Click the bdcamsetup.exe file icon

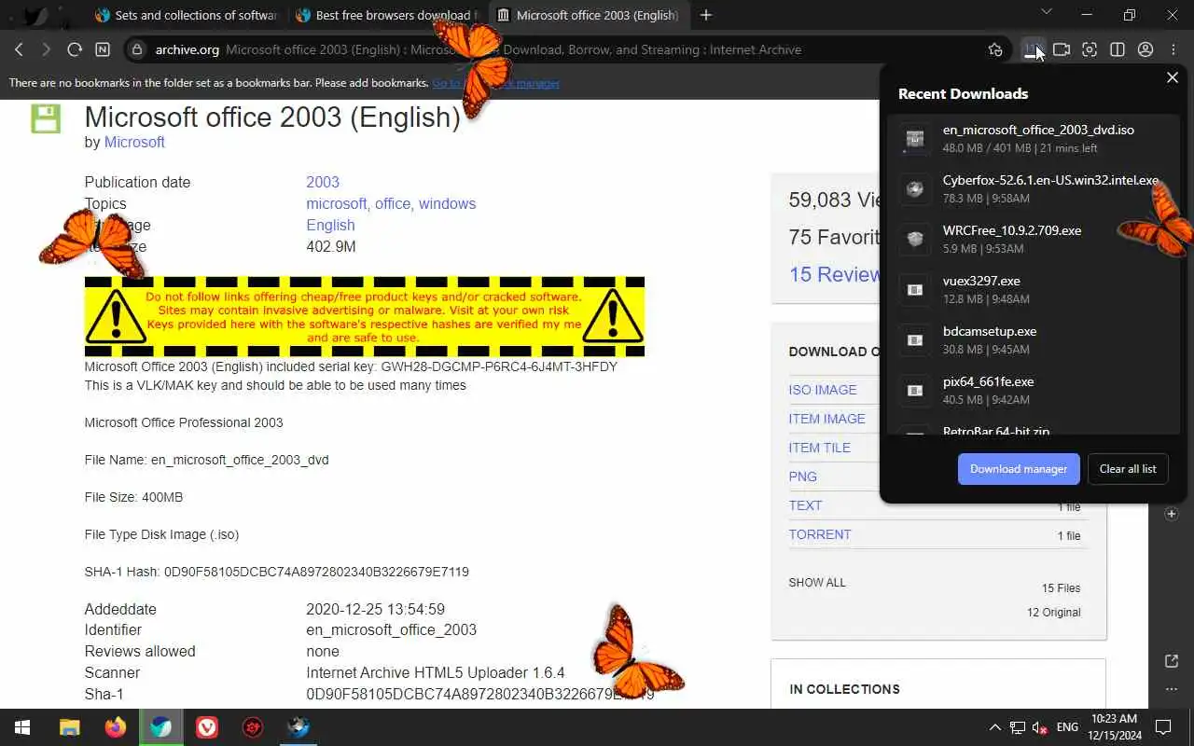click(x=915, y=340)
